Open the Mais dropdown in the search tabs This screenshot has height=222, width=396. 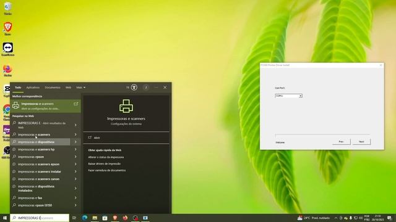81,88
